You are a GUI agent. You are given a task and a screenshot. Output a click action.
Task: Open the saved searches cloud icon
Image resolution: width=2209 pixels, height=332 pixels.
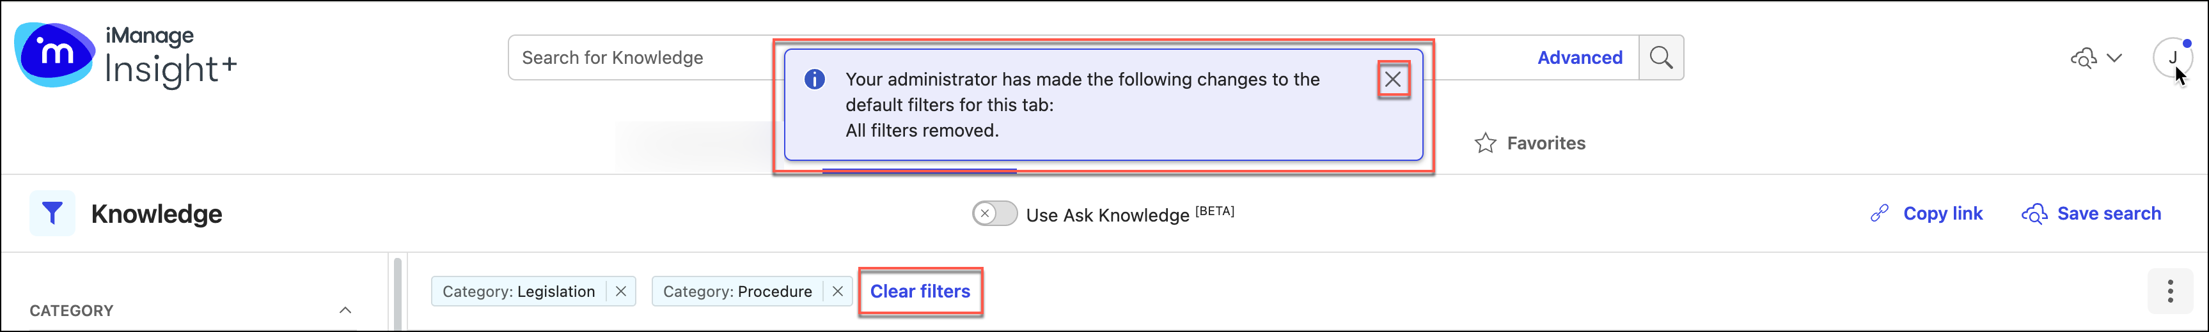[2084, 58]
